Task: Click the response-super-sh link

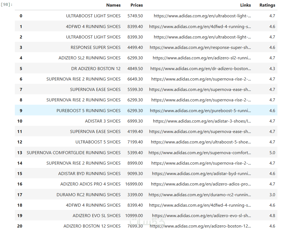Action: click(200, 48)
